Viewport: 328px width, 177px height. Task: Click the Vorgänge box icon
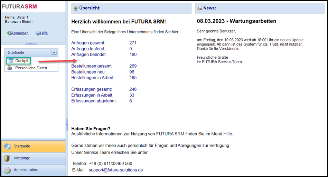7,158
